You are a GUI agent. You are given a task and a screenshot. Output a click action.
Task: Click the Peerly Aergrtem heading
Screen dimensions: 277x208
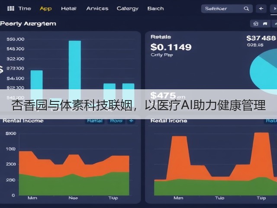tap(28, 24)
